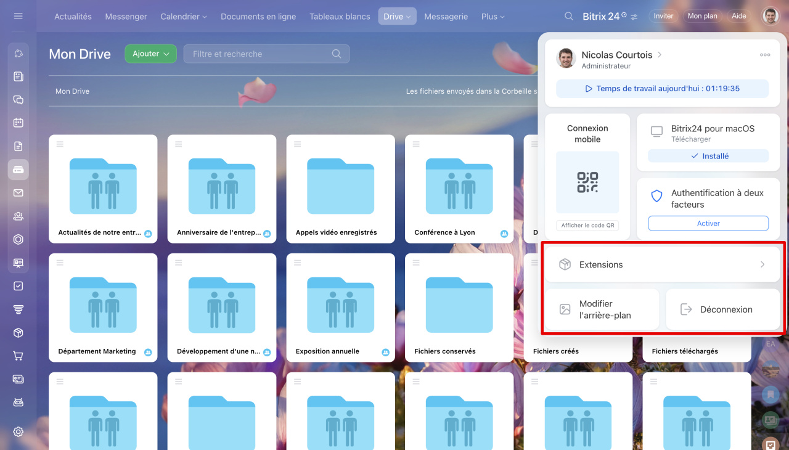Viewport: 789px width, 450px height.
Task: Open the Tableaux blancs tab
Action: pyautogui.click(x=340, y=17)
